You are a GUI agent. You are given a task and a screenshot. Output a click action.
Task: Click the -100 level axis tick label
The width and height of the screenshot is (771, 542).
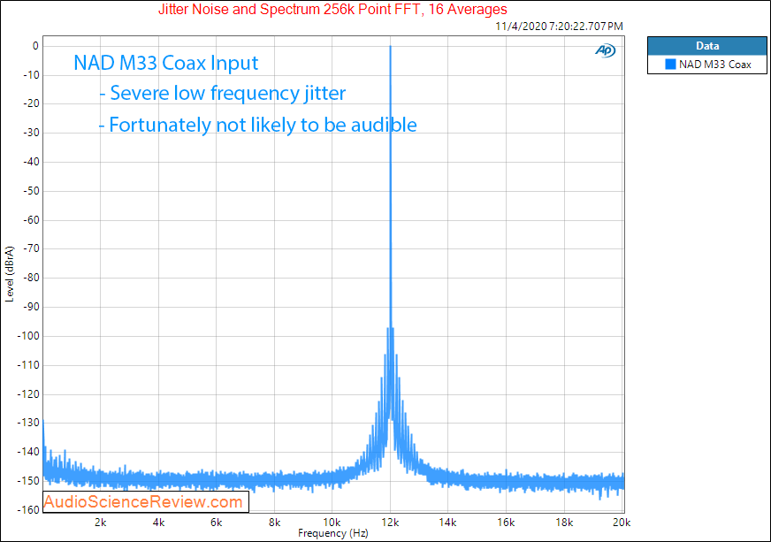[28, 336]
